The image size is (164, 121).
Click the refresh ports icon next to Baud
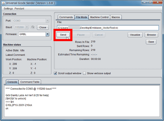tap(33, 27)
